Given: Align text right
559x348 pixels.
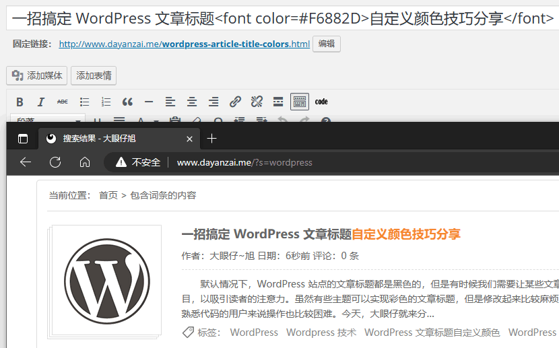Looking at the screenshot, I should 213,102.
